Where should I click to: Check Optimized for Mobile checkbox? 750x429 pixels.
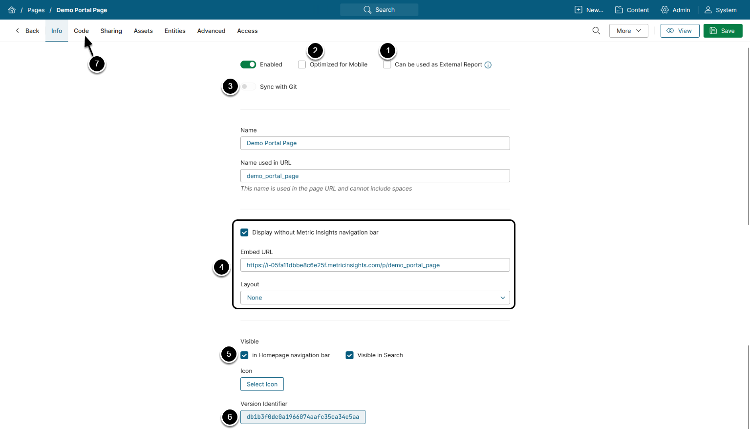point(302,64)
